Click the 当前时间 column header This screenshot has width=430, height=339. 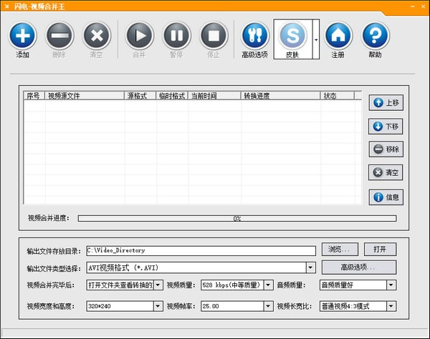click(214, 96)
